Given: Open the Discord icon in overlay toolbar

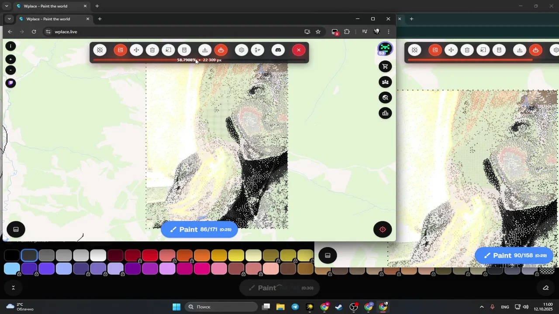Looking at the screenshot, I should coord(278,50).
